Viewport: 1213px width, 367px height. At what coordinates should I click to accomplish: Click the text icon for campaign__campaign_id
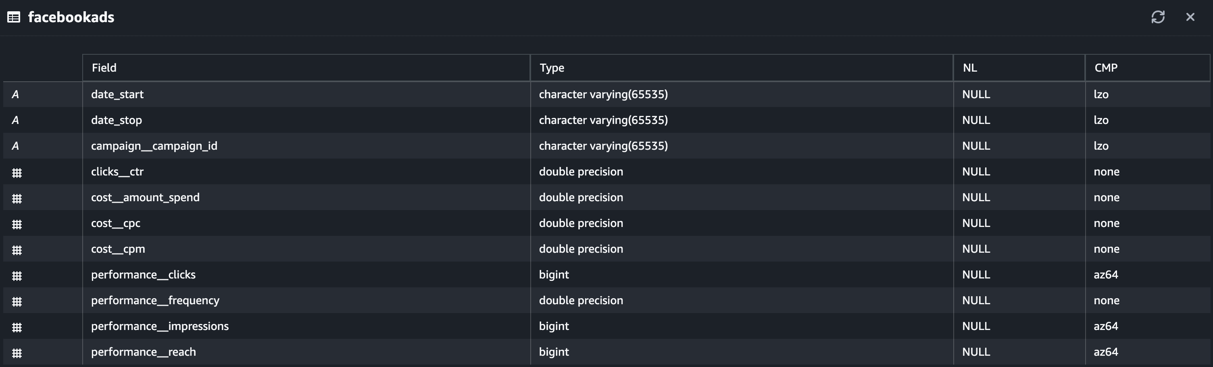(x=16, y=146)
